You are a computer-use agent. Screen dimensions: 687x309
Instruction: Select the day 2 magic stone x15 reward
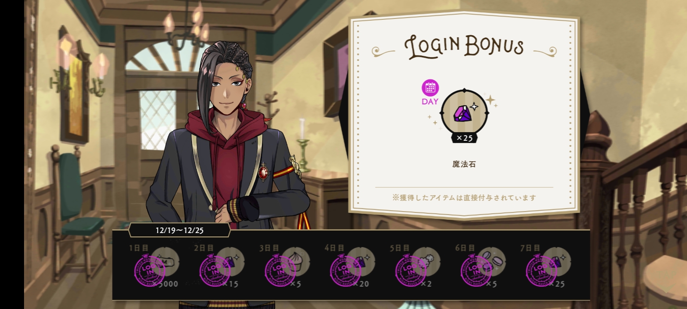point(220,266)
